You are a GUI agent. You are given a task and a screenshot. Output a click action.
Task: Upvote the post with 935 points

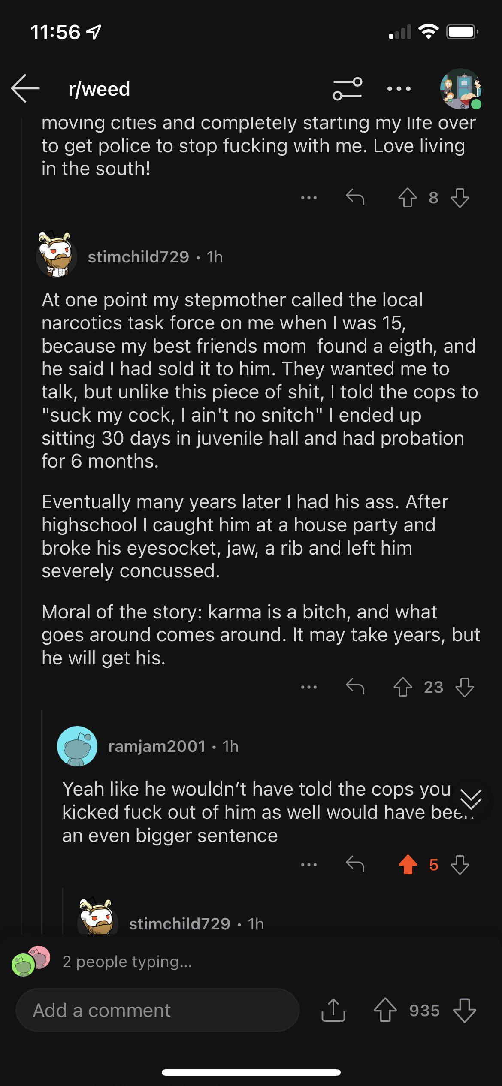385,1010
